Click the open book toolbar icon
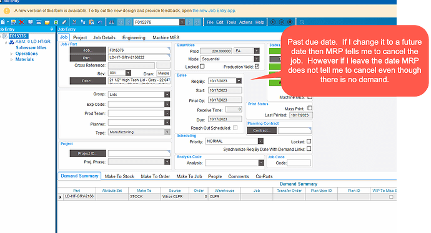This screenshot has width=431, height=233. pyautogui.click(x=30, y=22)
